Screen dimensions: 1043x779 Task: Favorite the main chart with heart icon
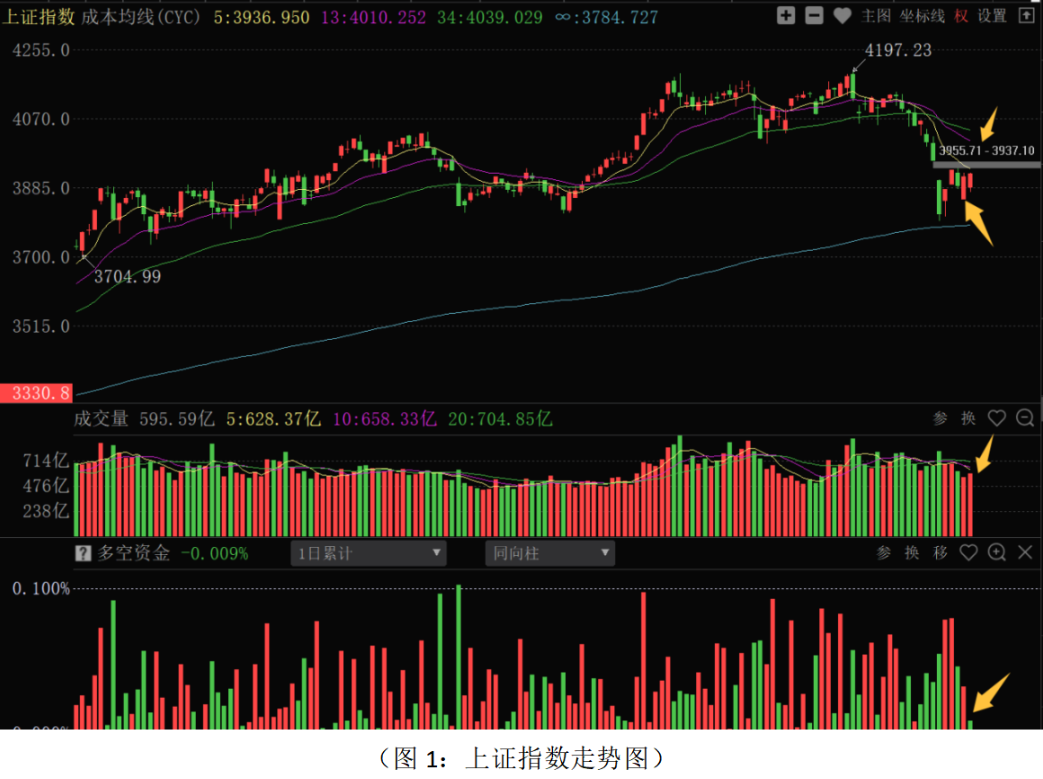tap(842, 15)
